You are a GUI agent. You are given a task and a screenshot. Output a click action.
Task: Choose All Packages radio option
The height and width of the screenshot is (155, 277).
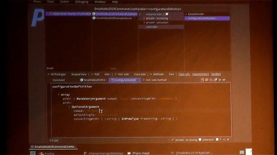point(57,74)
